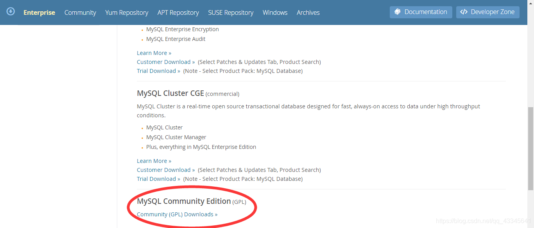Viewport: 534px width, 228px height.
Task: Follow the Learn More link above MySQL Cluster CGE
Action: pyautogui.click(x=154, y=53)
